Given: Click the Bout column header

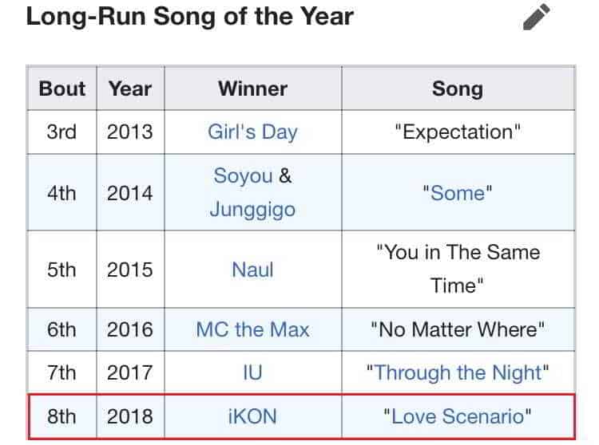Looking at the screenshot, I should (x=61, y=89).
